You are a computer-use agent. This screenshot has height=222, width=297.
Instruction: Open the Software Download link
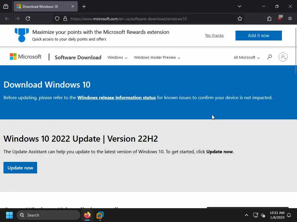pos(78,58)
